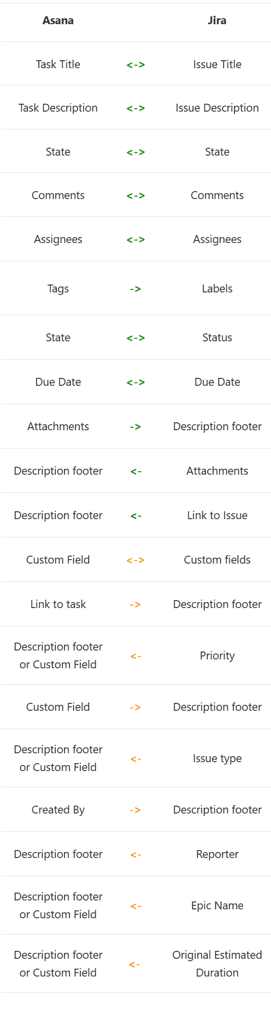The image size is (271, 1020).
Task: Click the Issue Description cell
Action: point(217,108)
